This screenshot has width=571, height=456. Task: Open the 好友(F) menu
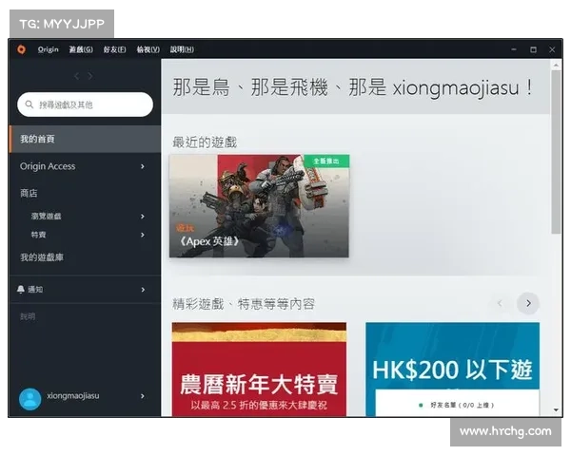114,49
